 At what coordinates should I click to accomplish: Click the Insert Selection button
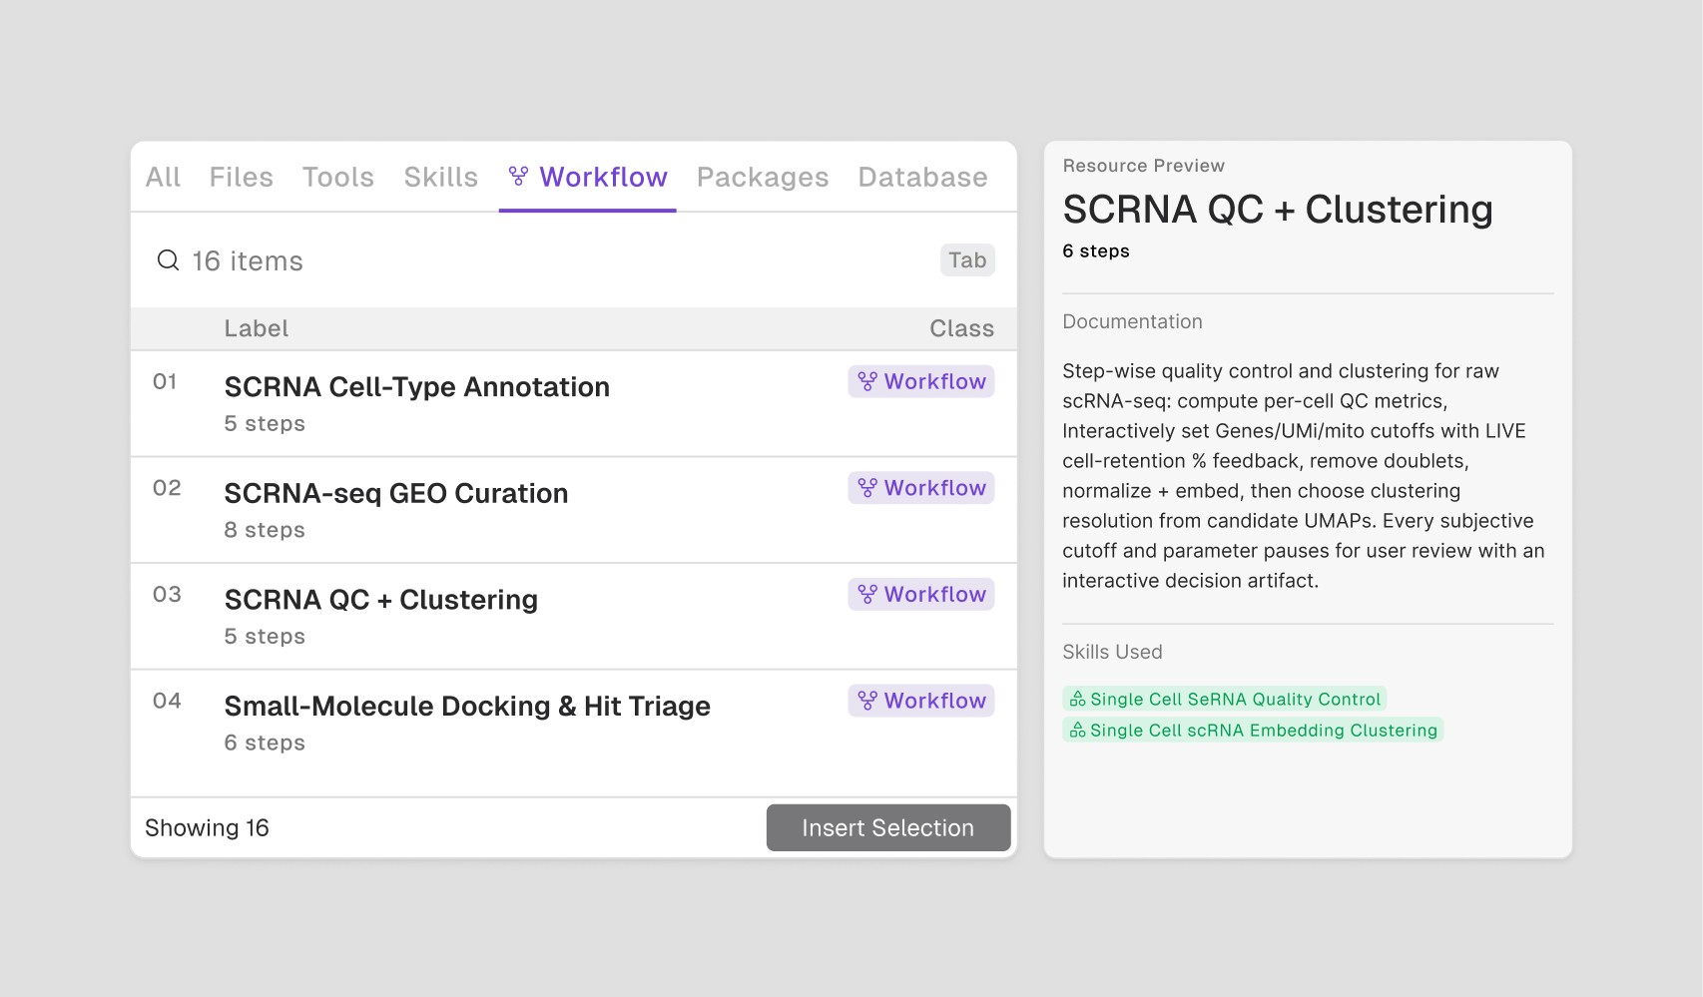[888, 827]
